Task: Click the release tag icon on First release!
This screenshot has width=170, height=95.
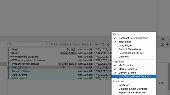Action: pyautogui.click(x=63, y=68)
